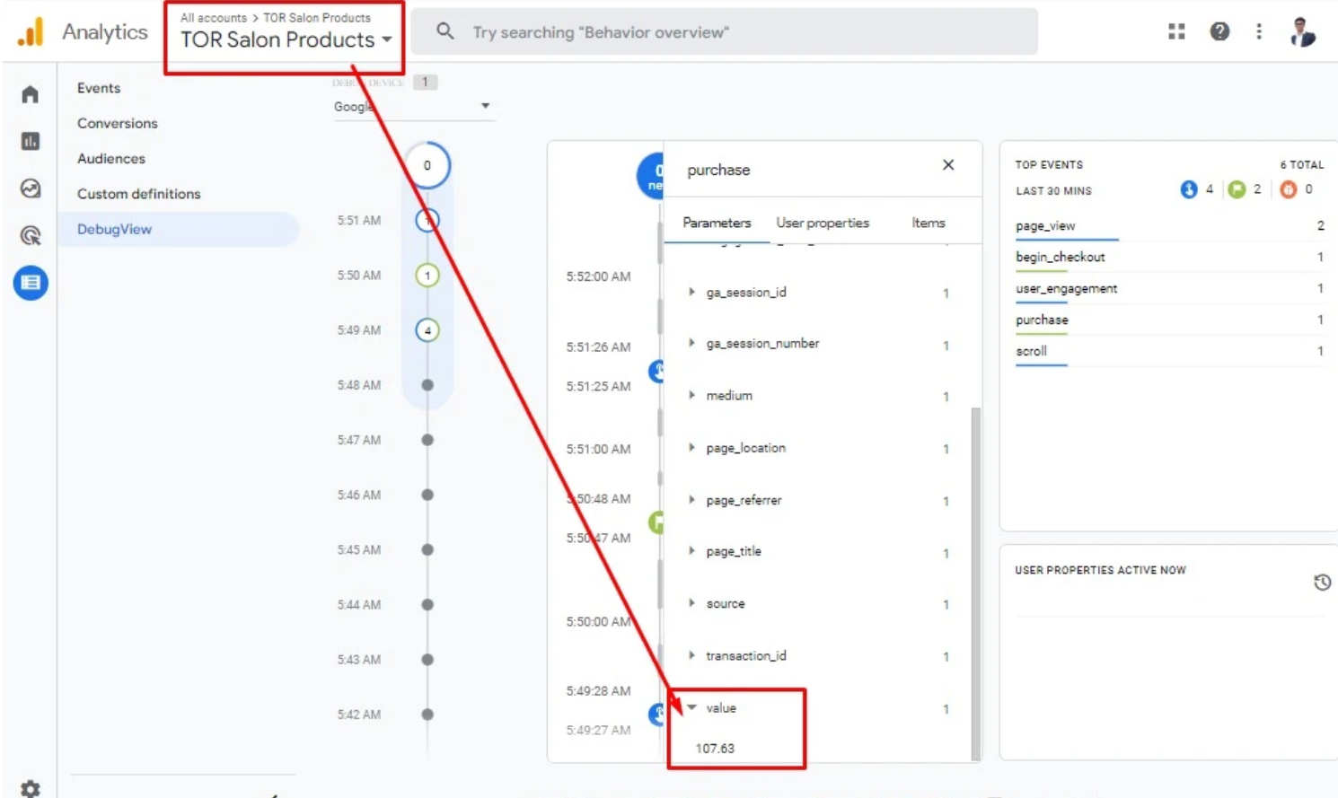Switch to the Parameters tab

[717, 223]
